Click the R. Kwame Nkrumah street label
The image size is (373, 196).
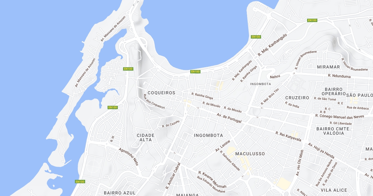(x=213, y=180)
